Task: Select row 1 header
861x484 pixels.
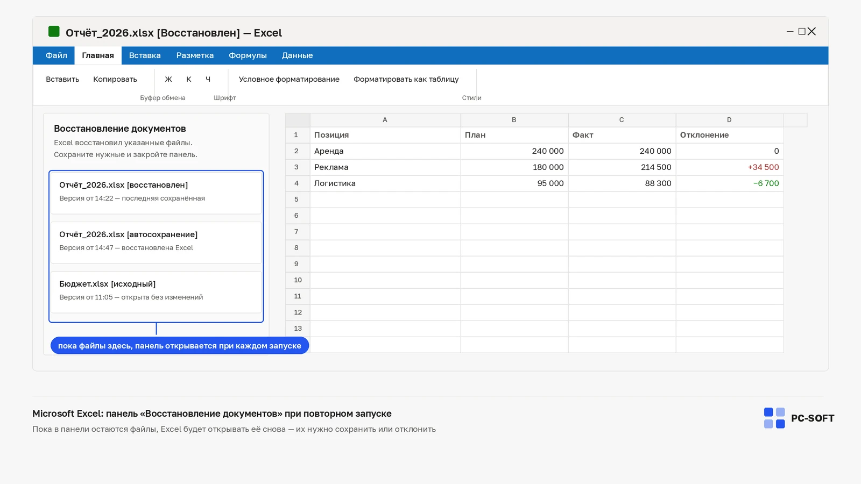Action: tap(297, 135)
